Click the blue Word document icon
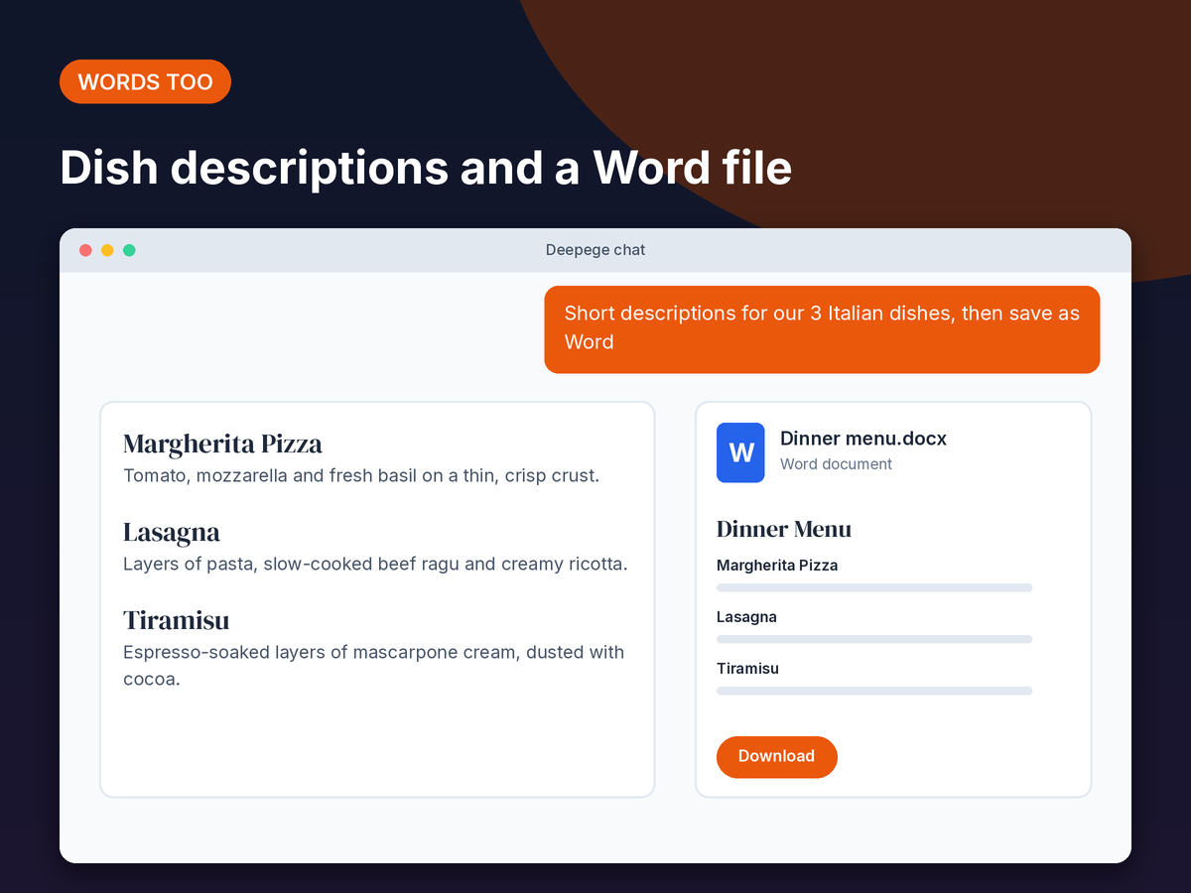 coord(740,452)
